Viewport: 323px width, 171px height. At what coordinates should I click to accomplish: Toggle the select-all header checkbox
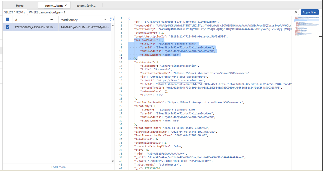click(x=8, y=20)
